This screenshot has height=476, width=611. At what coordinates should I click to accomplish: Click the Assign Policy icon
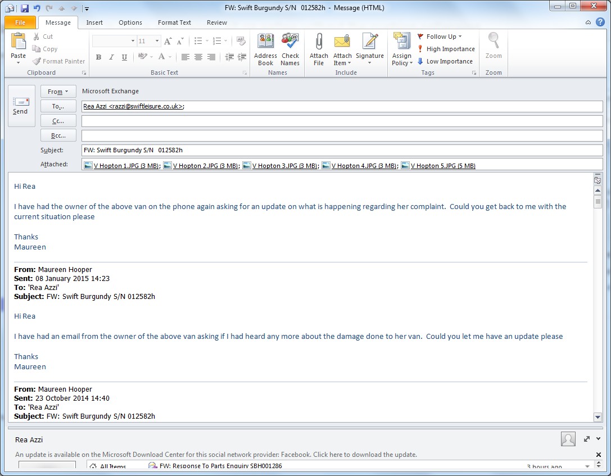[x=402, y=41]
